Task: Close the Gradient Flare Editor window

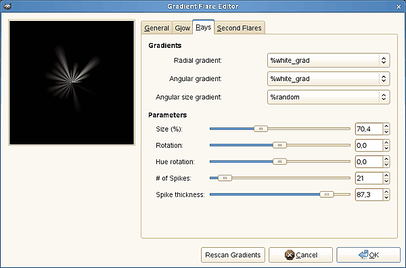Action: click(x=399, y=7)
